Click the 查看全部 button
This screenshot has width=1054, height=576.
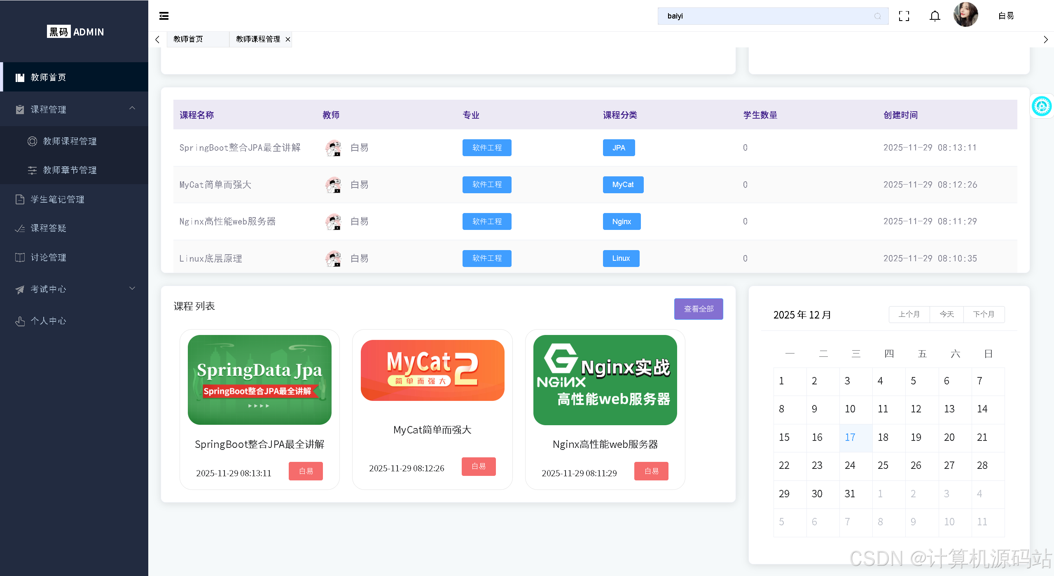(698, 309)
